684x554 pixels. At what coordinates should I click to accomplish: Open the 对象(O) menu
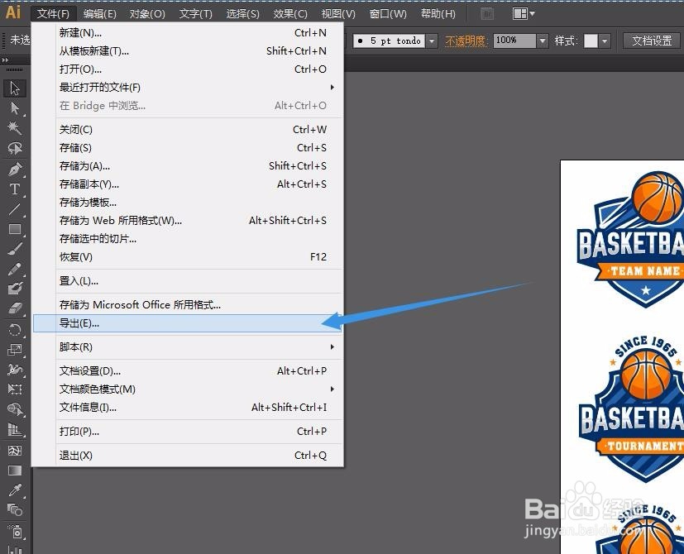click(147, 14)
